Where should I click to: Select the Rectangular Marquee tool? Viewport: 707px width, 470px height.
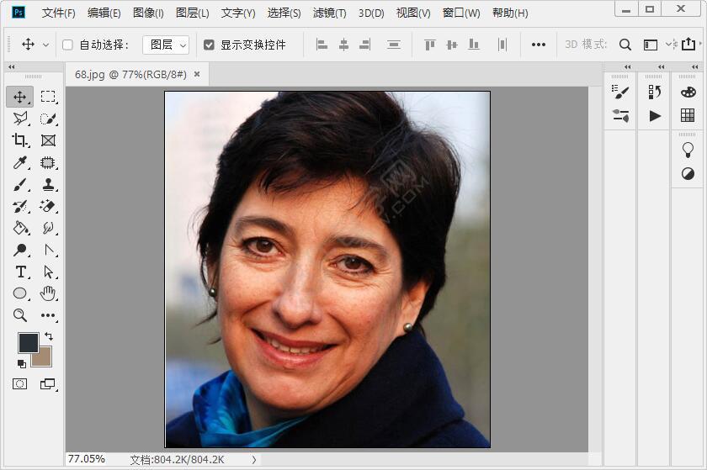(x=48, y=97)
